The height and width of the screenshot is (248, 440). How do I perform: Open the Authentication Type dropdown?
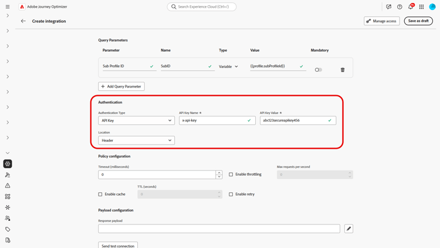136,120
